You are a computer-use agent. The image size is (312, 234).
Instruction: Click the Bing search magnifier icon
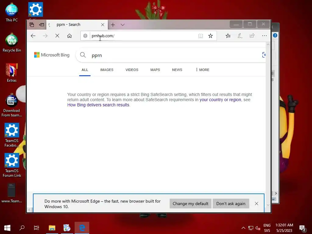(83, 55)
